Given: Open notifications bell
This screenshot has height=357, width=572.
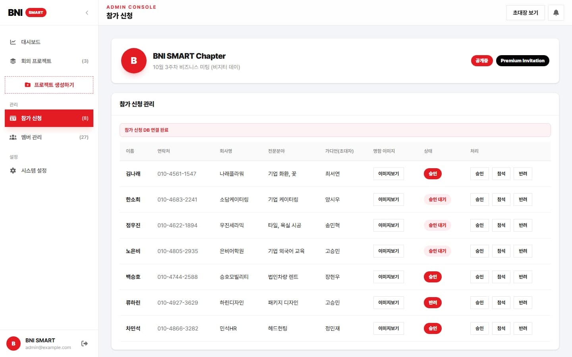Looking at the screenshot, I should 556,13.
